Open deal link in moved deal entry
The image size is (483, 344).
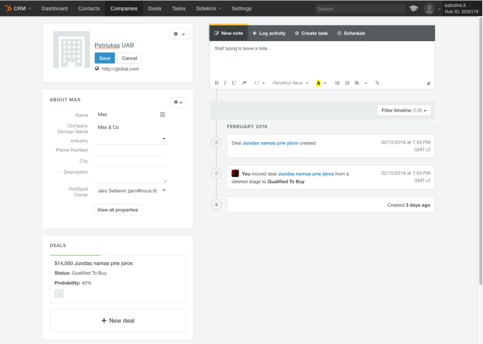click(306, 174)
